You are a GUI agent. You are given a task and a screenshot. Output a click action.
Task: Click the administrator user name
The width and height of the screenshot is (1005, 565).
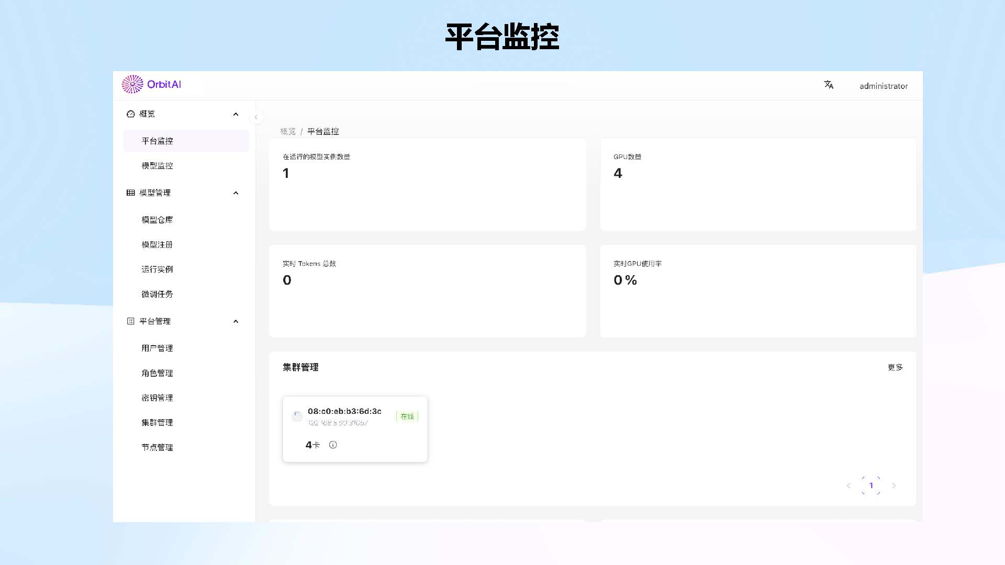[x=884, y=86]
